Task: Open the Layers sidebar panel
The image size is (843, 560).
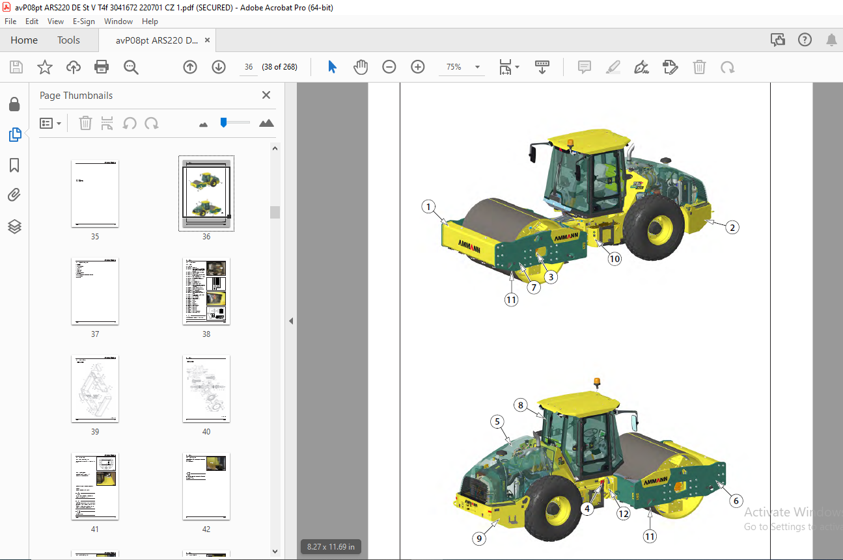Action: [x=14, y=226]
